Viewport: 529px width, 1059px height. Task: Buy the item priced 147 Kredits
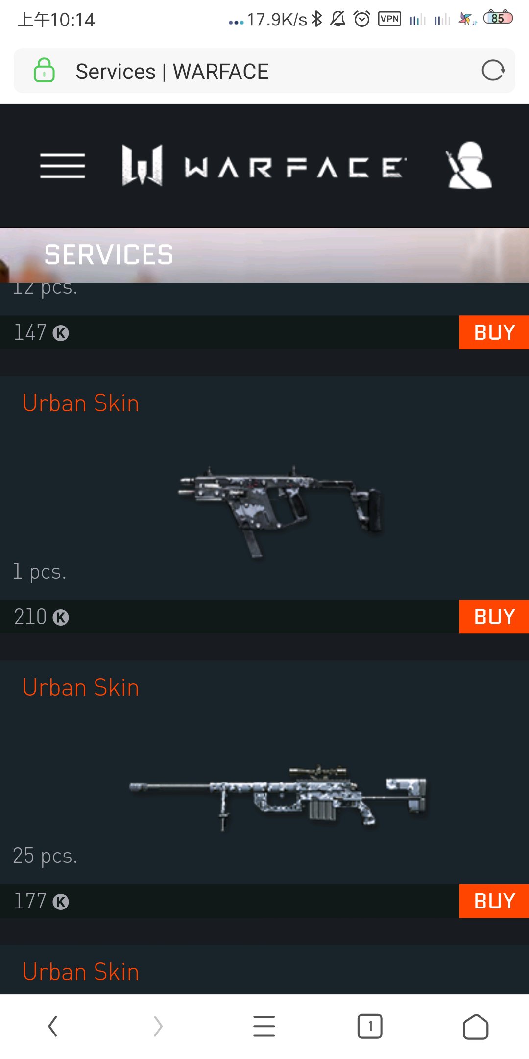[x=494, y=332]
